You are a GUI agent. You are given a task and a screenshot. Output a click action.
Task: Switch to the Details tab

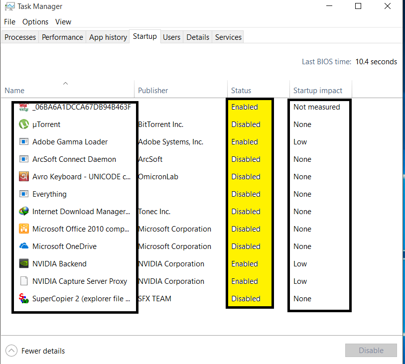point(198,37)
